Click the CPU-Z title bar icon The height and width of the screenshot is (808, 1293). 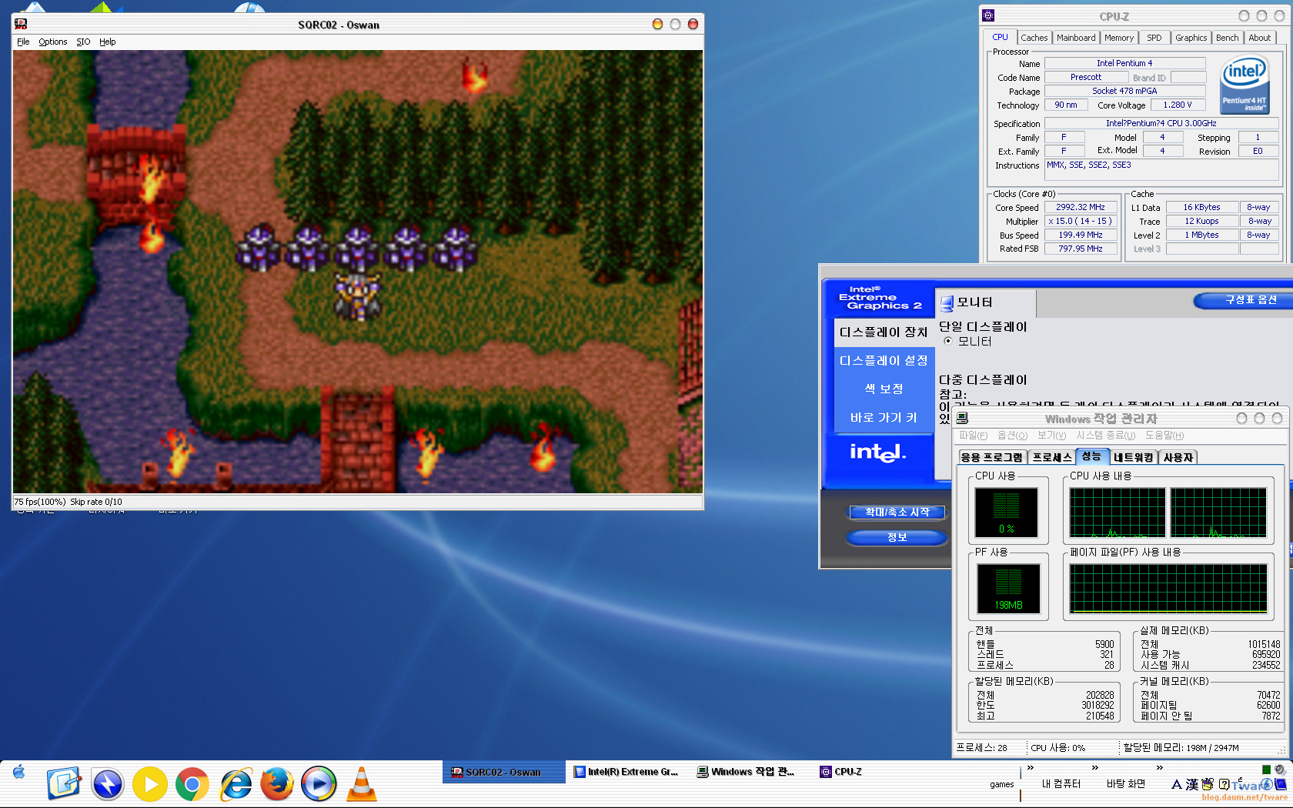[x=988, y=15]
